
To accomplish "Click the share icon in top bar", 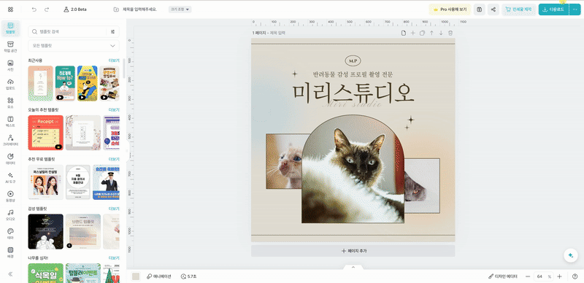I will click(493, 9).
